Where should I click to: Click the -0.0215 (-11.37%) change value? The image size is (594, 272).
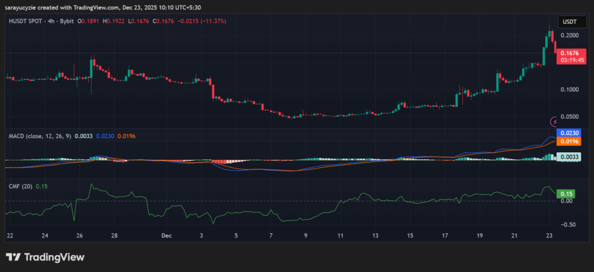click(x=205, y=21)
